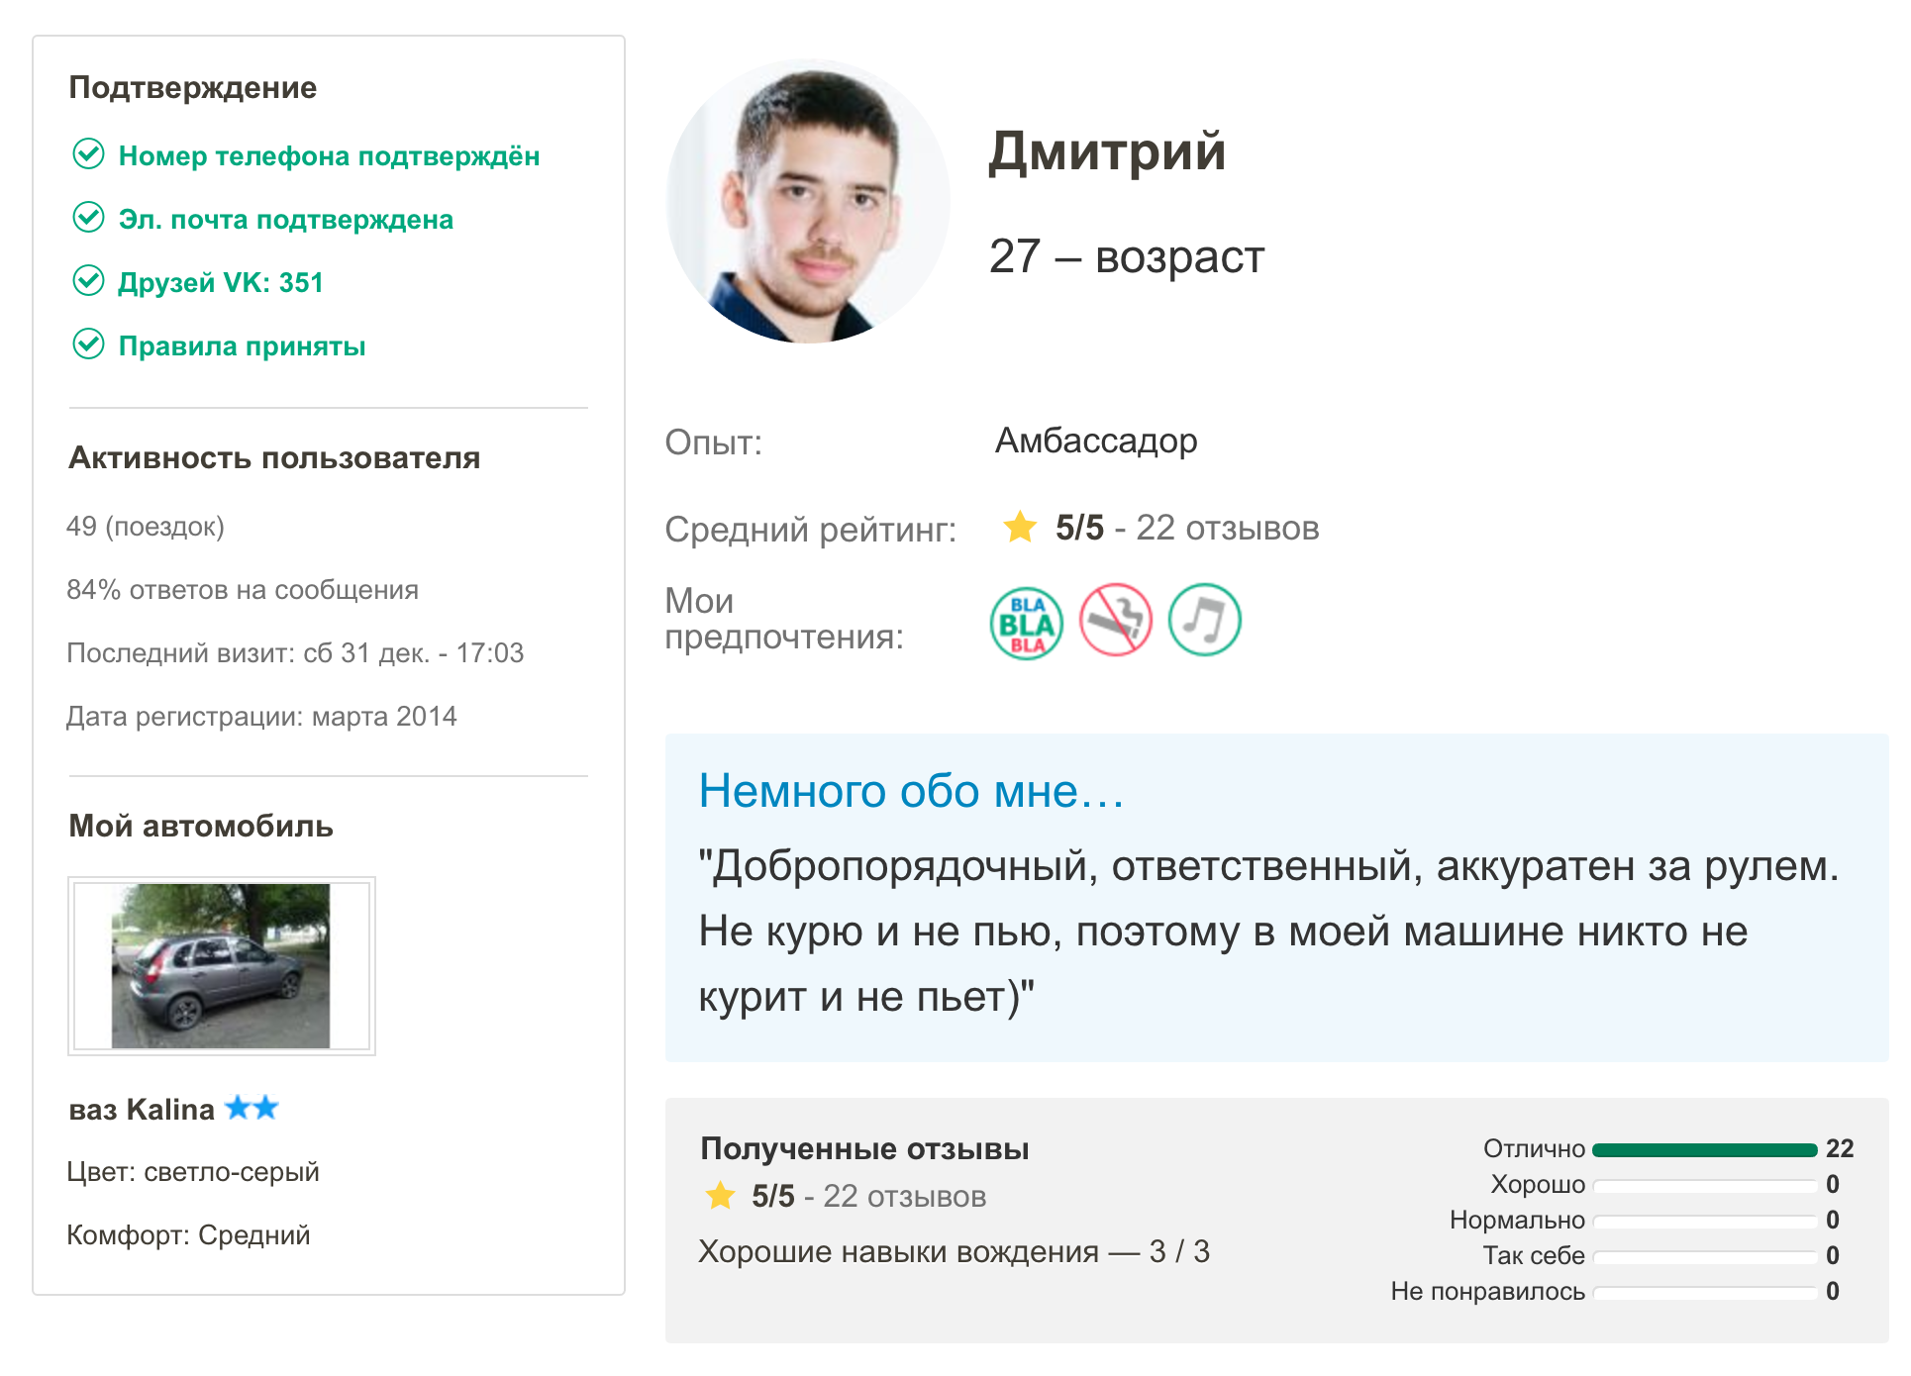Click 'Номер телефона подтверждён' text
This screenshot has width=1911, height=1376.
pos(329,155)
